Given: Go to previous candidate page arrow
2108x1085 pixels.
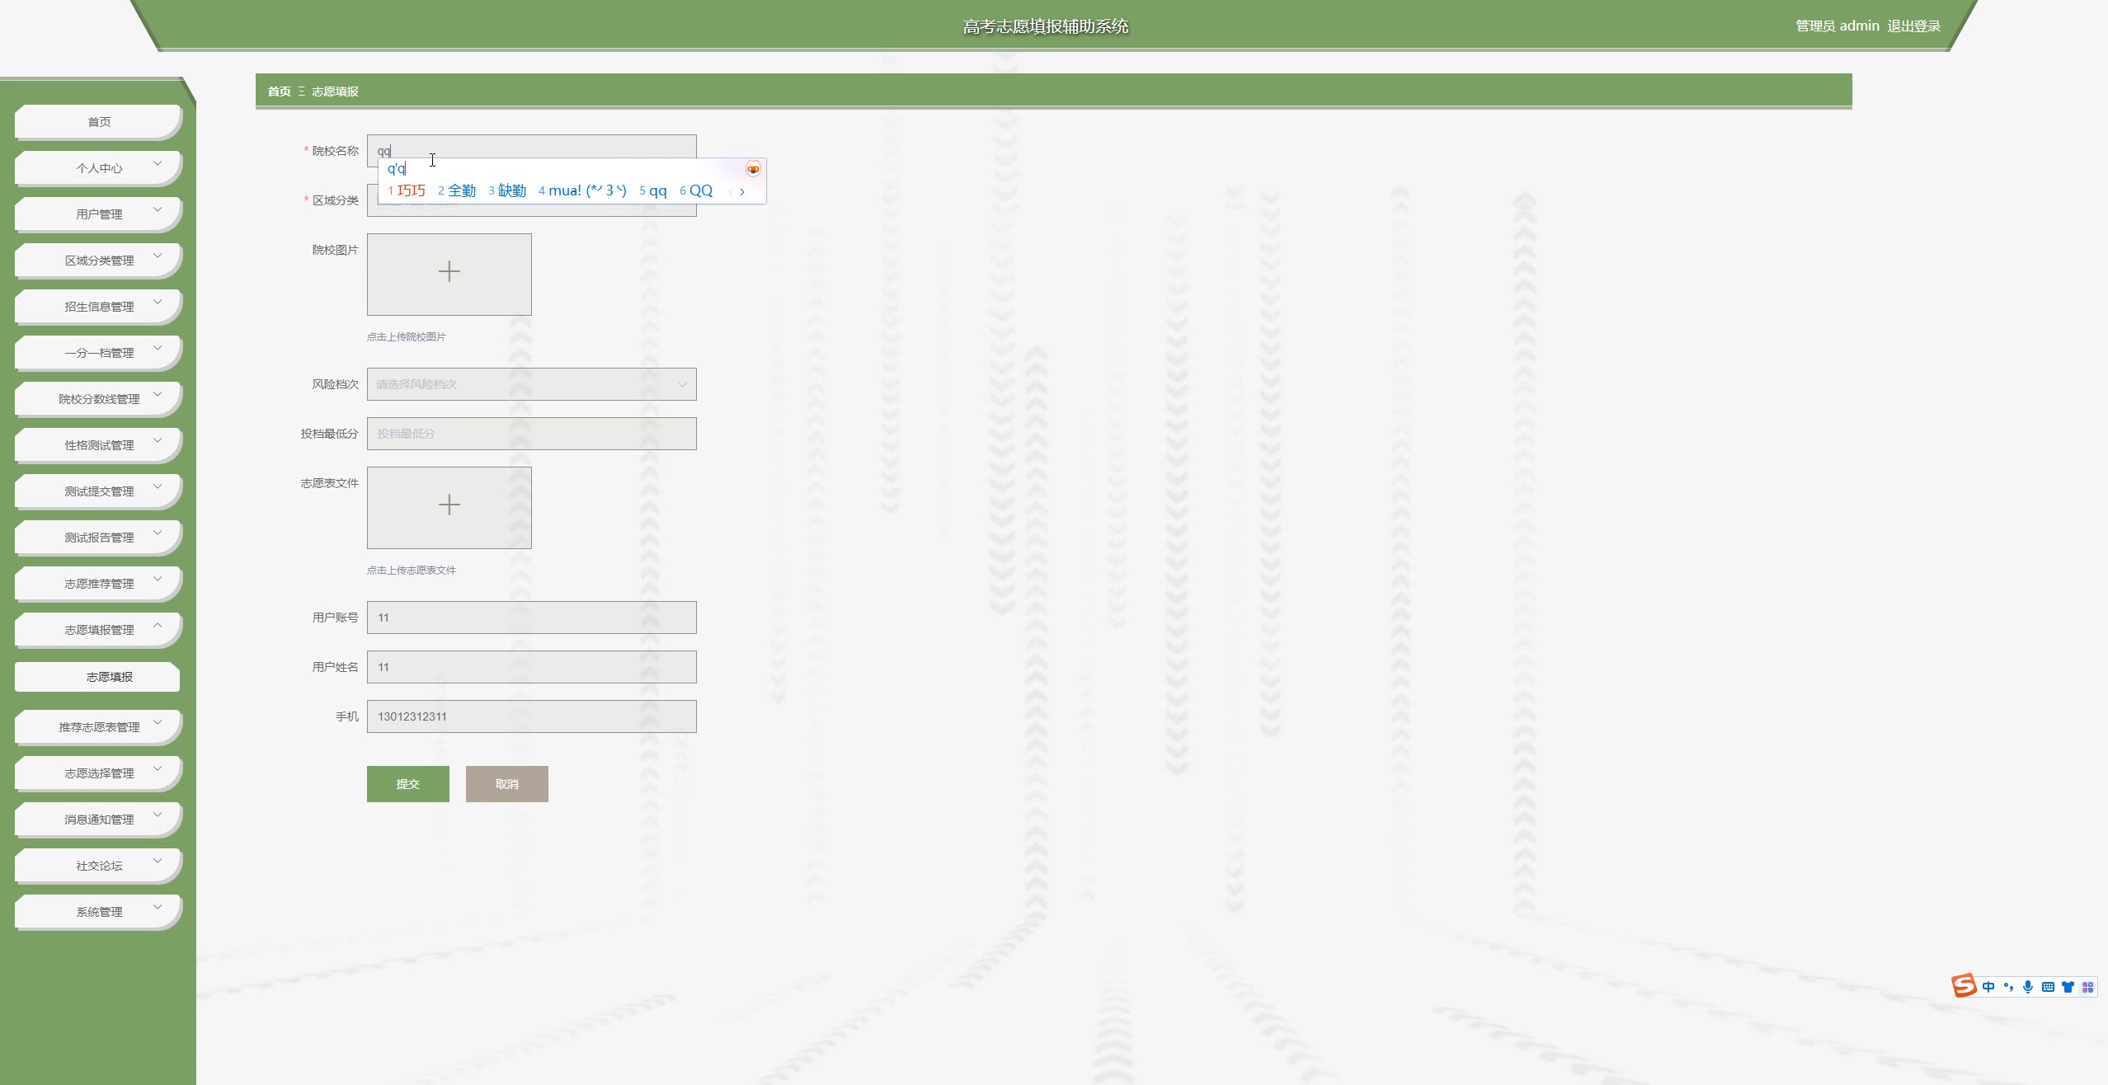Looking at the screenshot, I should (x=730, y=191).
